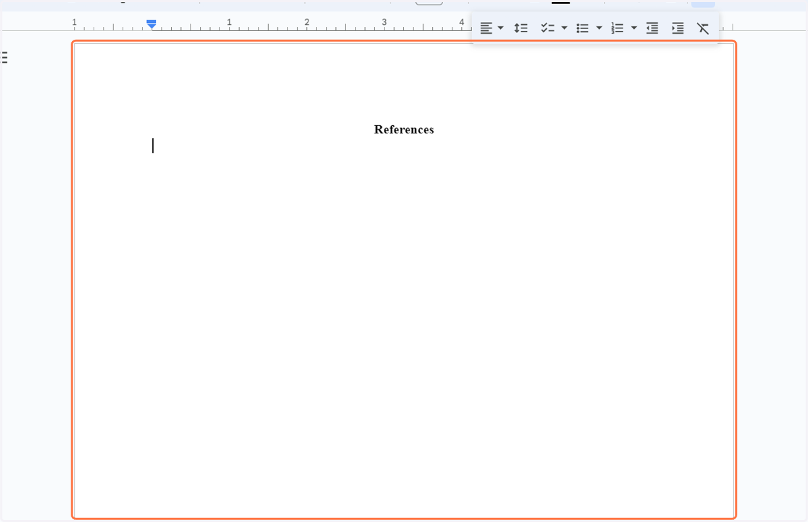Viewport: 808px width, 522px height.
Task: Decrease the paragraph indent
Action: 652,28
